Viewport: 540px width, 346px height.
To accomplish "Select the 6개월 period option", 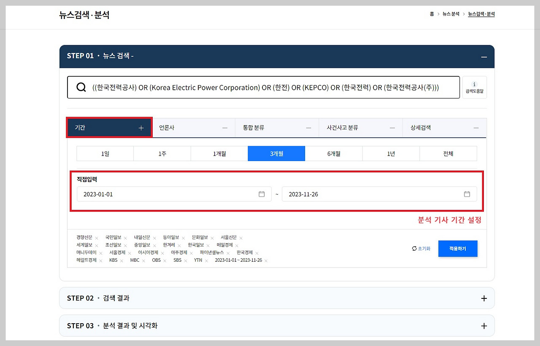I will pyautogui.click(x=334, y=154).
